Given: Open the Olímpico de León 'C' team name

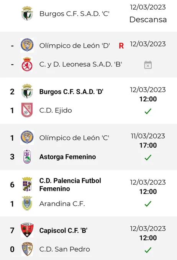Looking at the screenshot, I should (74, 138).
